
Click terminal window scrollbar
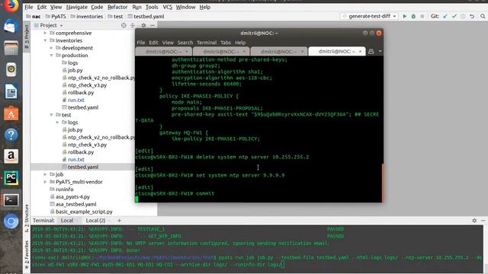pos(383,183)
